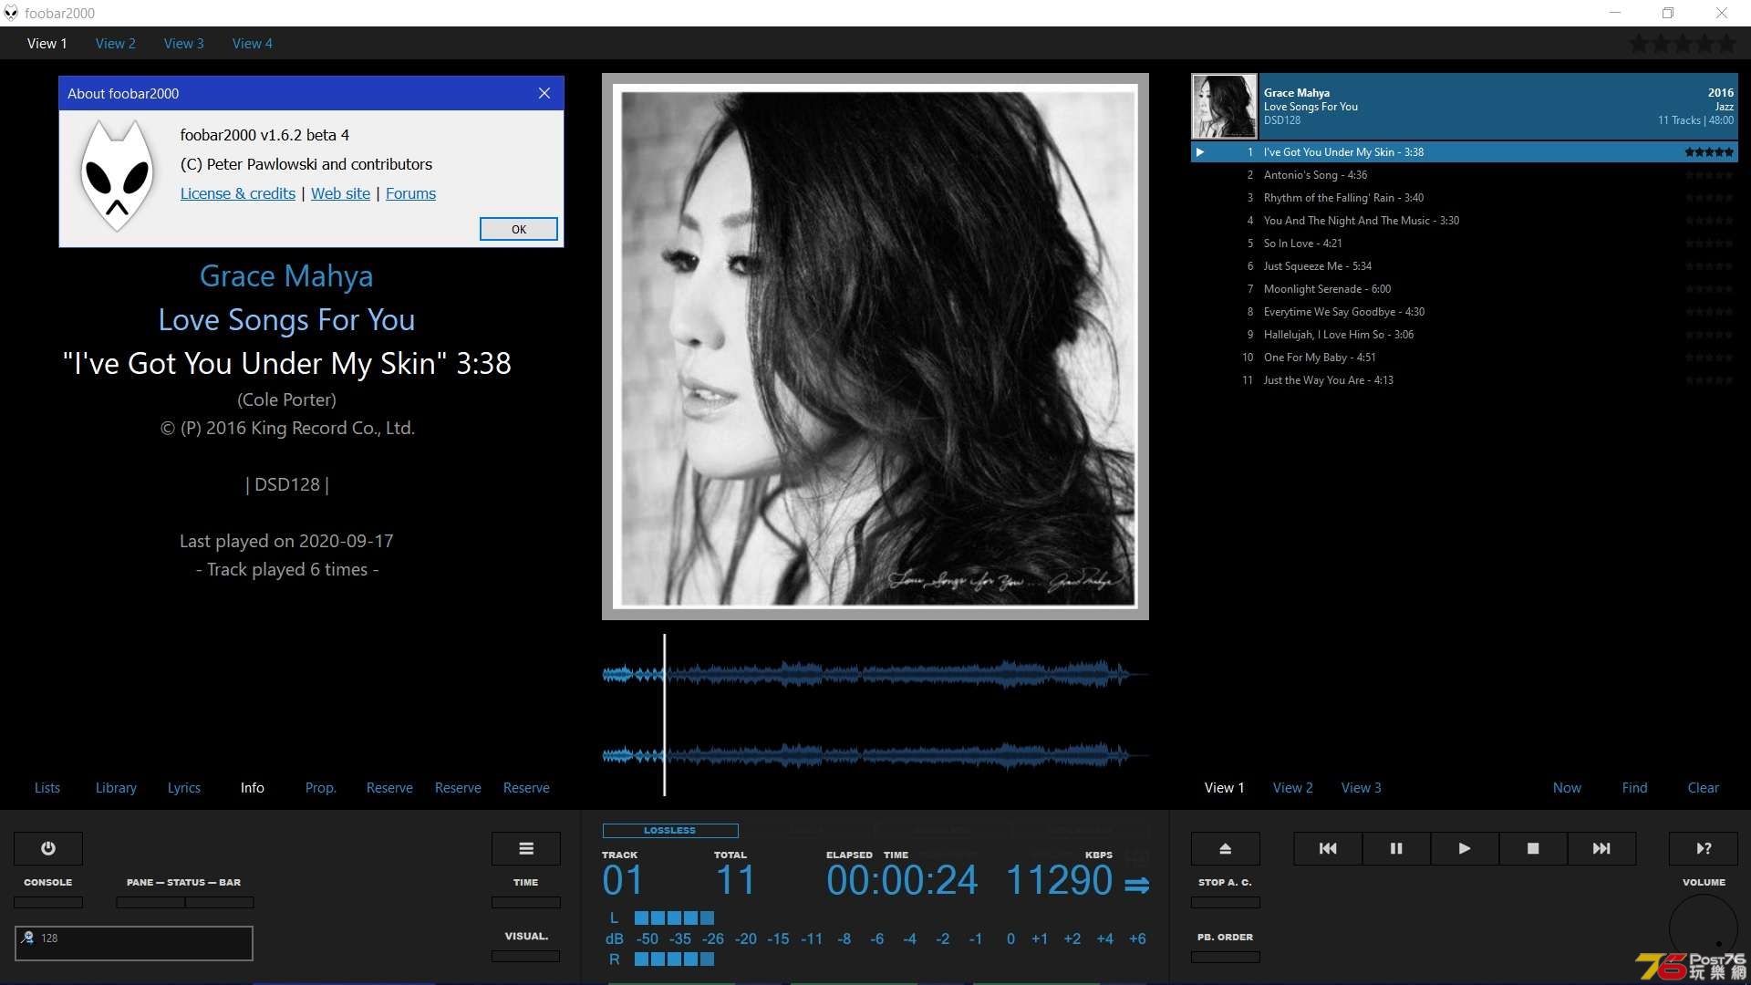The image size is (1751, 985).
Task: Click the Clear playlist button
Action: [x=1703, y=787]
